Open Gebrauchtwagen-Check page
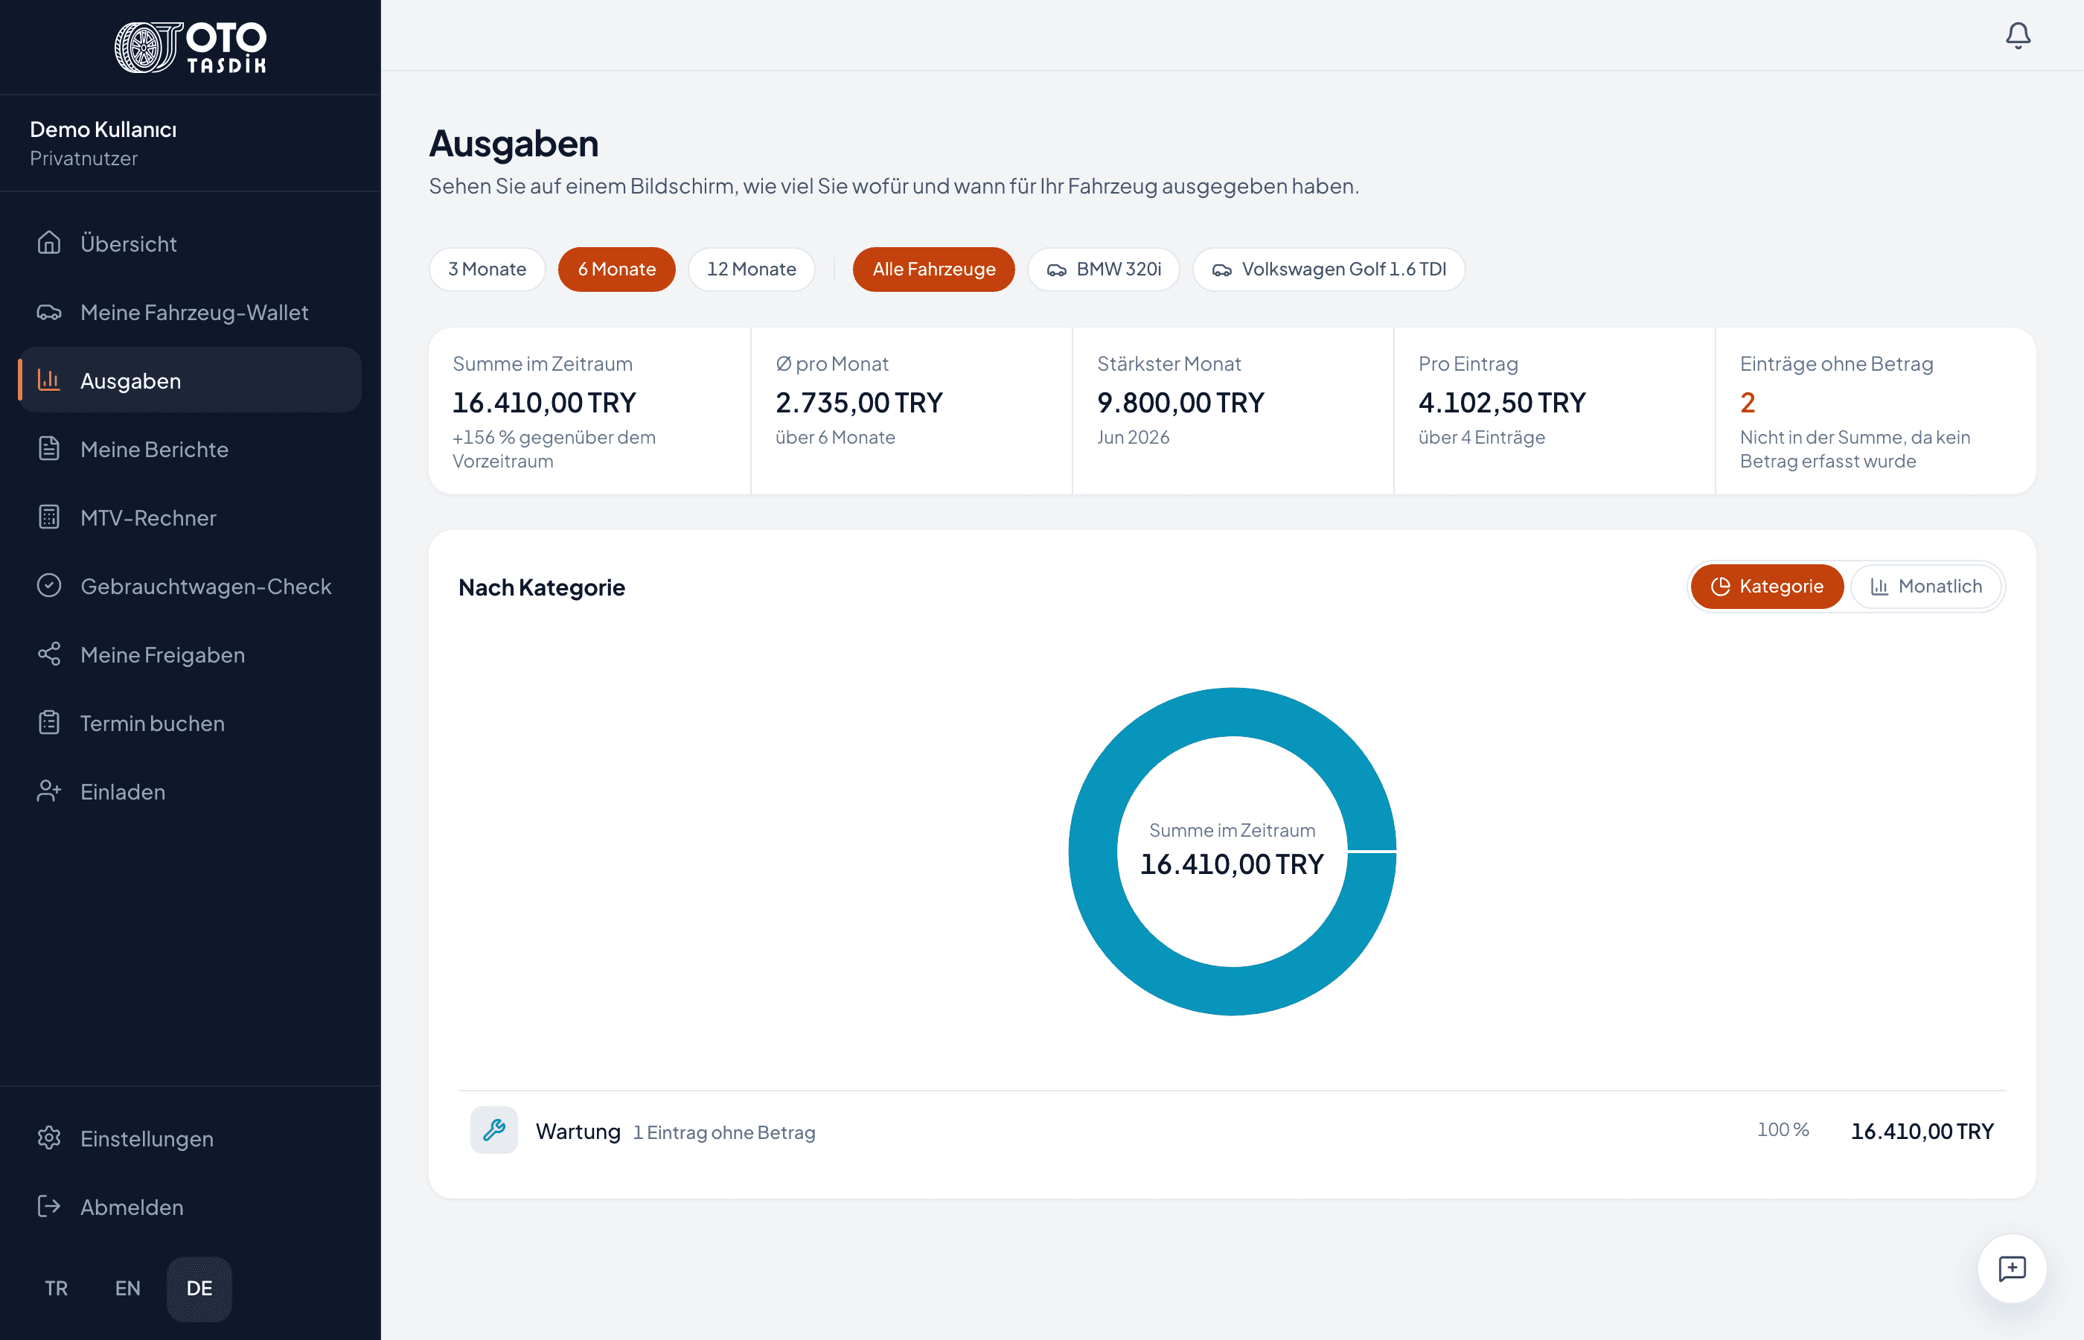2084x1340 pixels. coord(191,587)
